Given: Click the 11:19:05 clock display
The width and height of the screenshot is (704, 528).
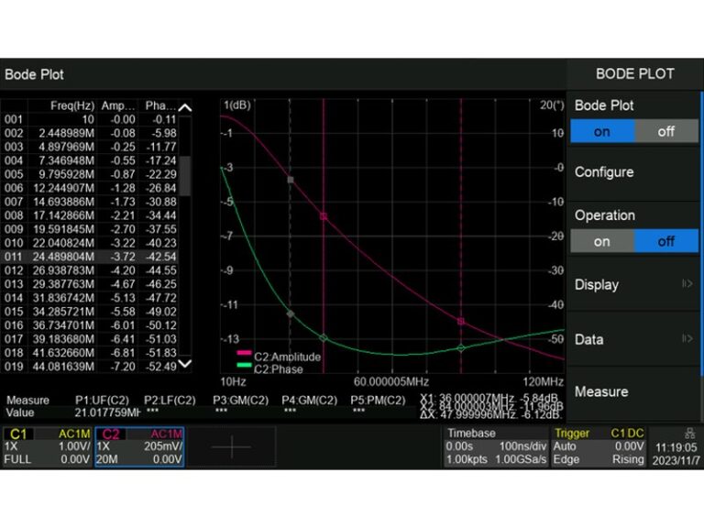Looking at the screenshot, I should tap(676, 447).
